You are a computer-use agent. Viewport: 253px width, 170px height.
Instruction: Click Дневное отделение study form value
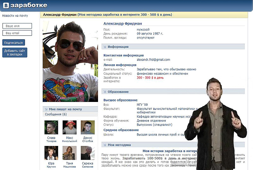click(151, 121)
